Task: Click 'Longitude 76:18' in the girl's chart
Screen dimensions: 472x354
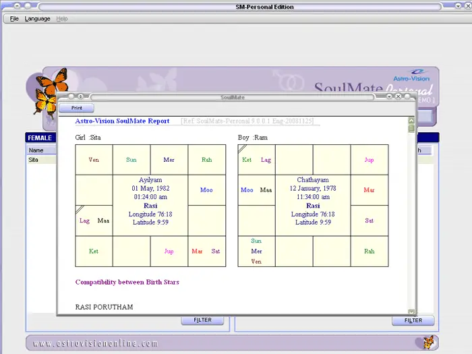Action: click(x=150, y=214)
